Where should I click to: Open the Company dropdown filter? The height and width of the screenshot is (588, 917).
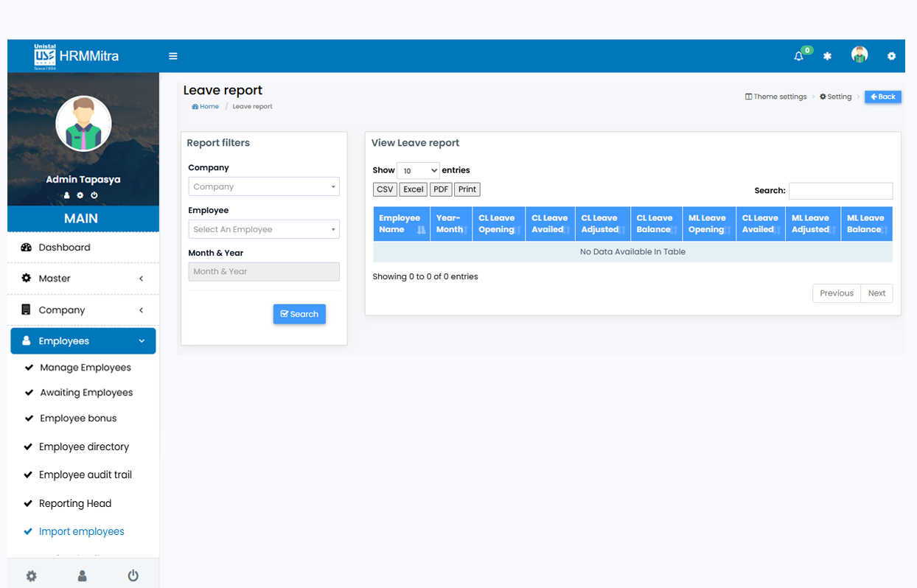pyautogui.click(x=263, y=187)
